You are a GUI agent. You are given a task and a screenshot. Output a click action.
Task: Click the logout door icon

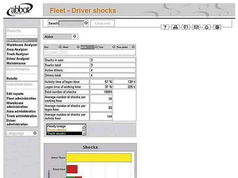tap(217, 27)
